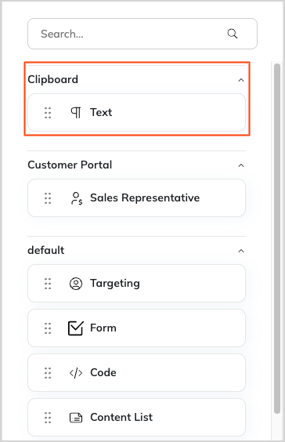Focus the Search... input field
The image size is (285, 442).
142,34
